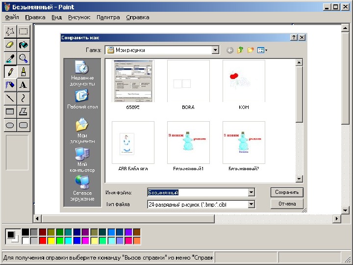353x265 pixels.
Task: Open the Вид menu
Action: 56,17
